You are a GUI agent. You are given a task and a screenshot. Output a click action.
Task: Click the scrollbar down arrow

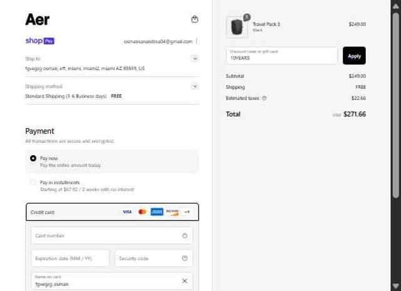point(395,285)
